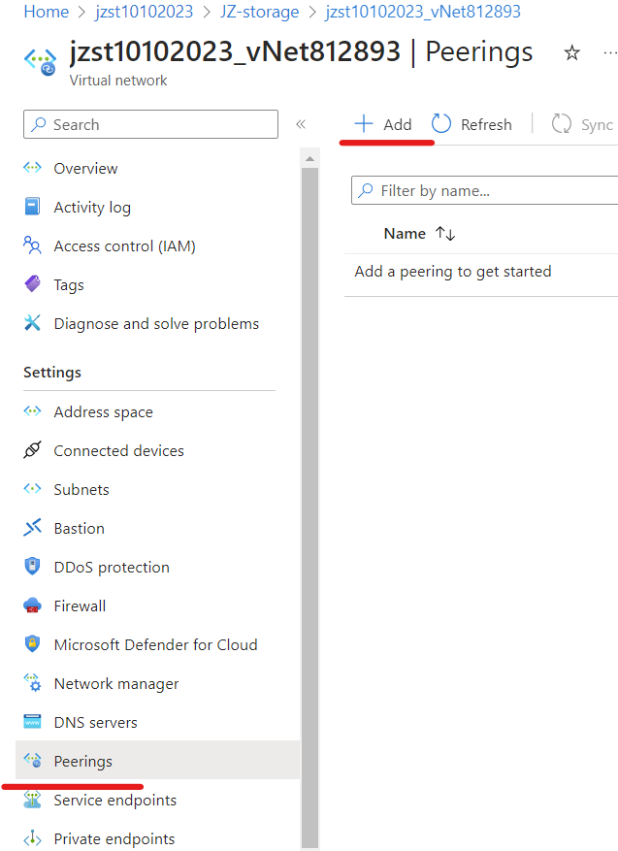The width and height of the screenshot is (618, 851).
Task: Click the plus icon for Add
Action: coord(364,124)
